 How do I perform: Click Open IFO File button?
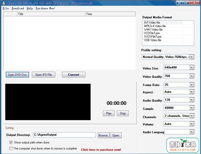[43, 75]
